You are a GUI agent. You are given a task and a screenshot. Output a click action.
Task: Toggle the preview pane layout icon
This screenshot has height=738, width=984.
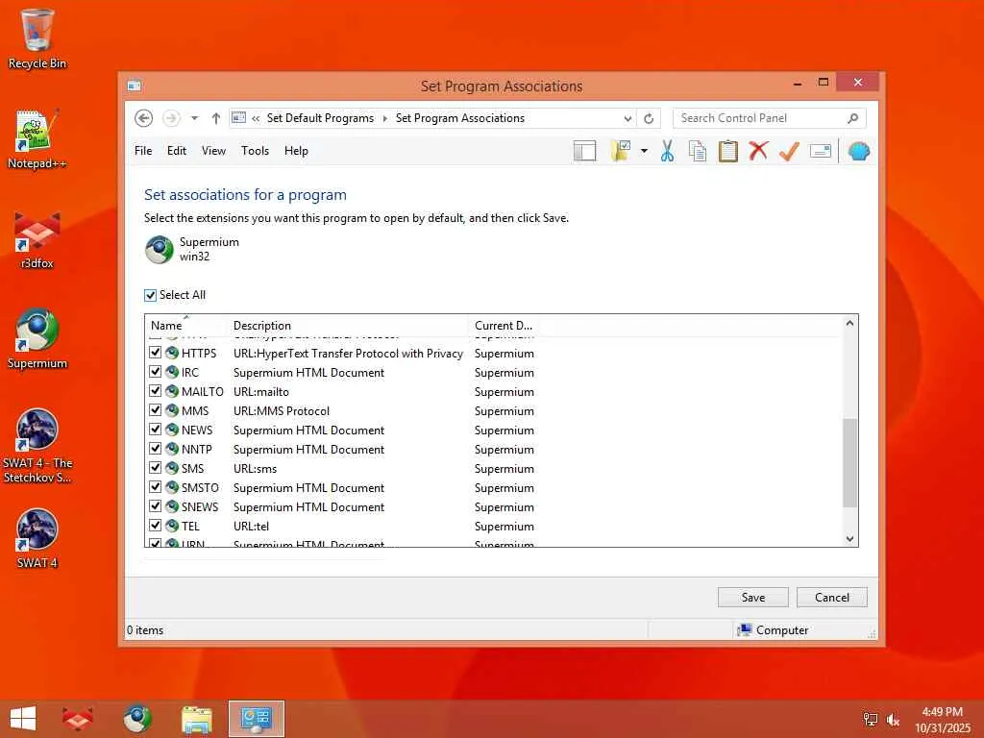[584, 151]
